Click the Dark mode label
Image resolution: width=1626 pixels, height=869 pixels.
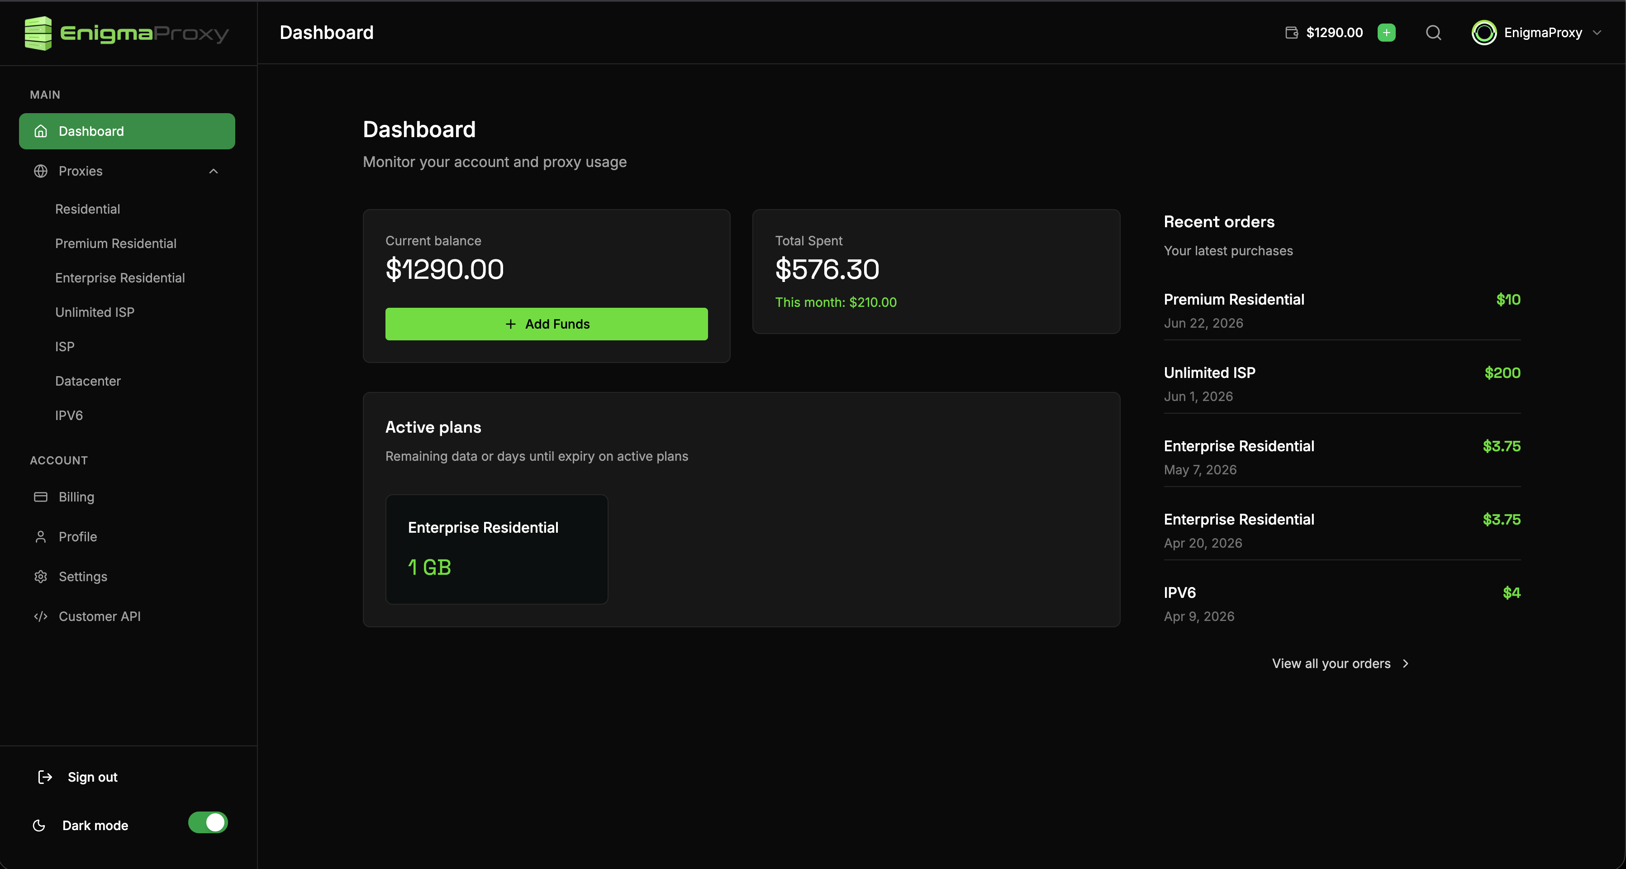click(x=95, y=826)
